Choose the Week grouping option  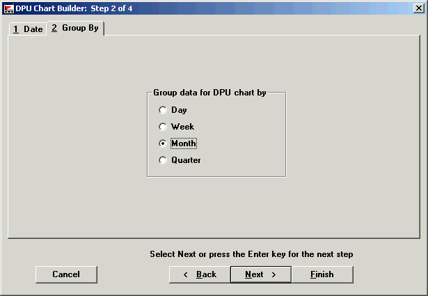click(163, 127)
